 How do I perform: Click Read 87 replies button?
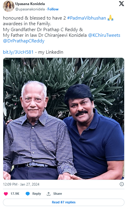64,202
